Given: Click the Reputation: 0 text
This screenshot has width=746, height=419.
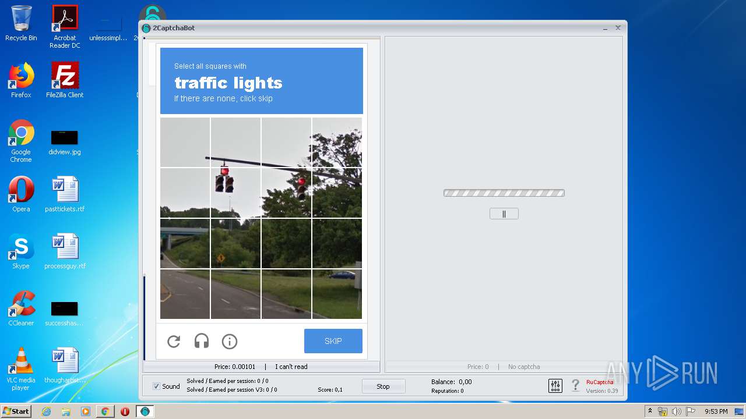Looking at the screenshot, I should pos(448,391).
